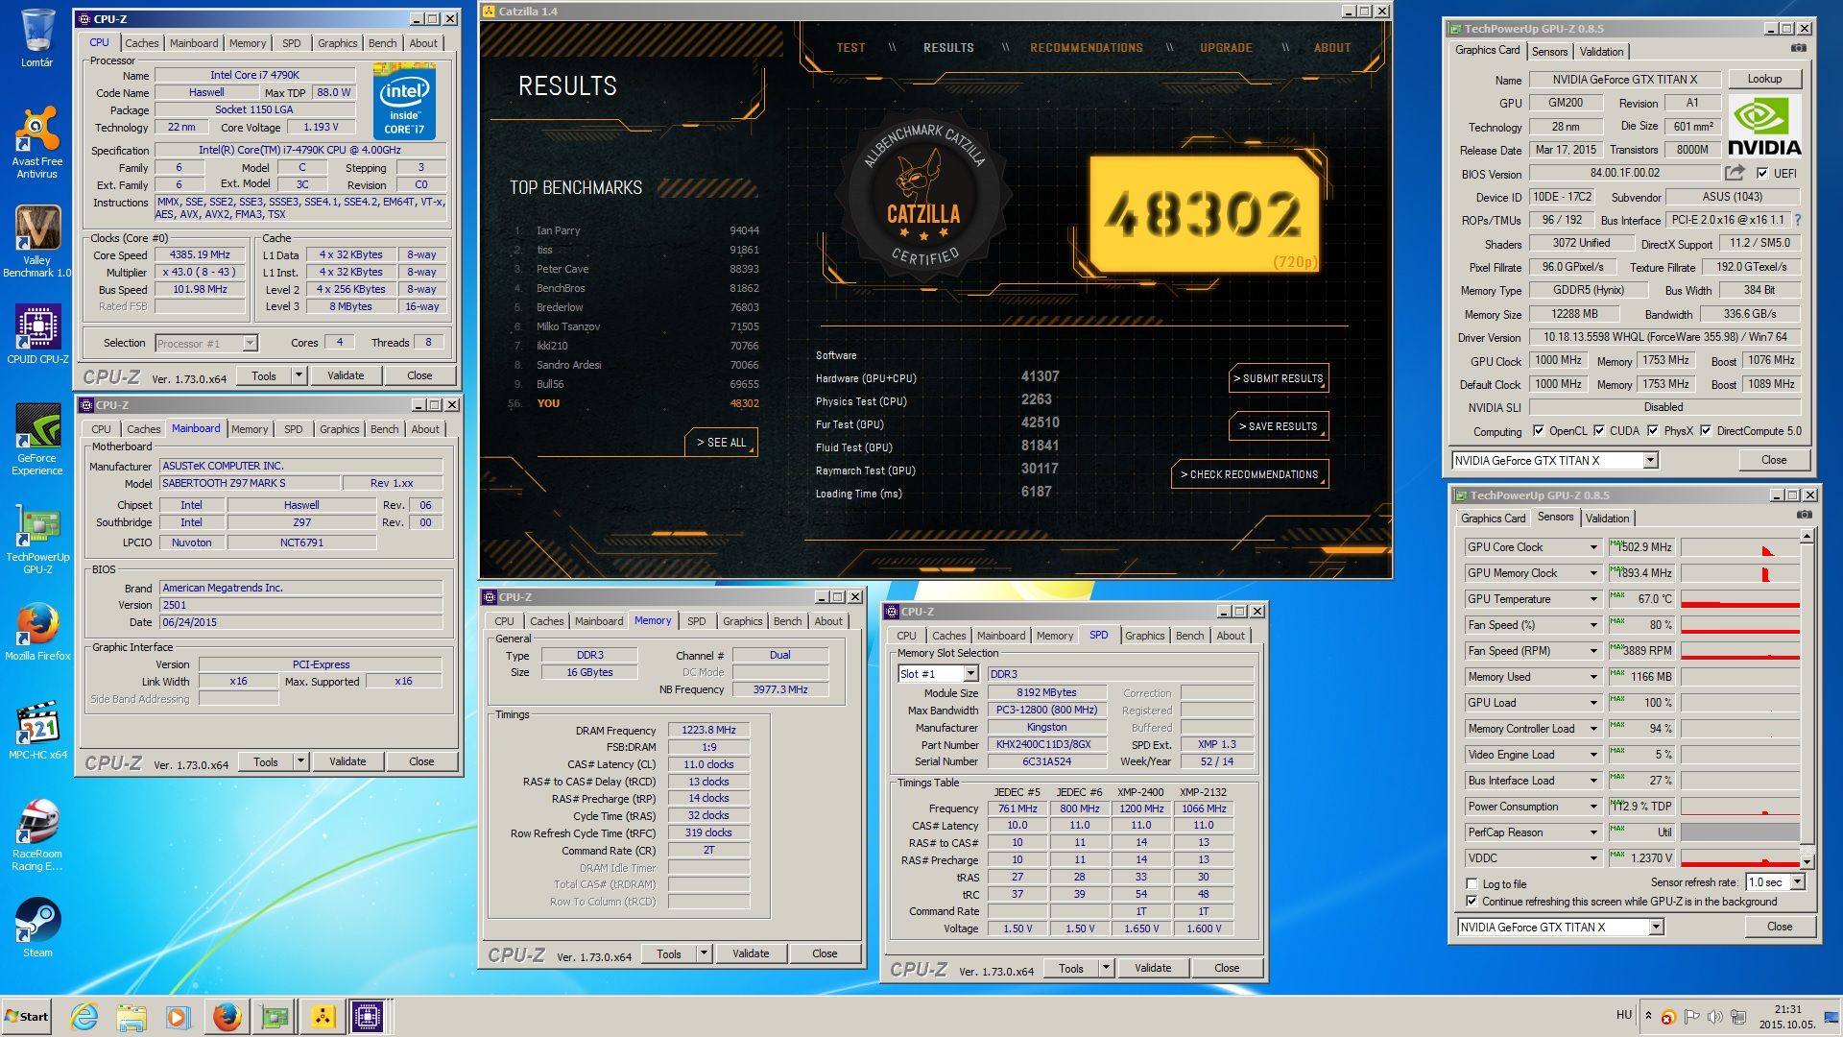Toggle the OpenCL checkbox
The width and height of the screenshot is (1843, 1037).
(1539, 431)
